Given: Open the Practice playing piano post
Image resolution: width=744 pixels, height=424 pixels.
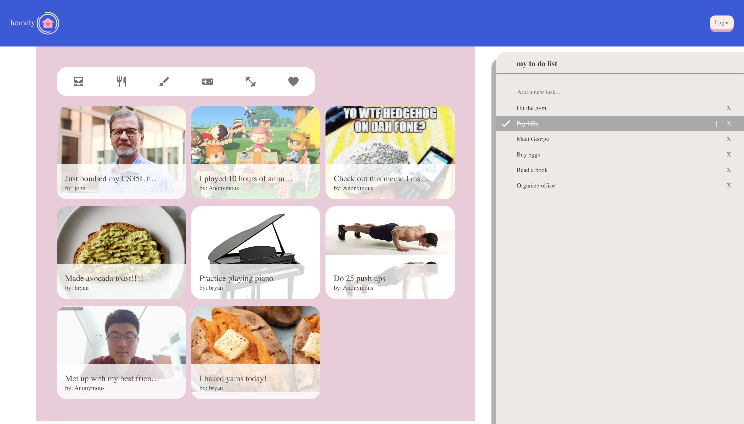Looking at the screenshot, I should point(255,252).
